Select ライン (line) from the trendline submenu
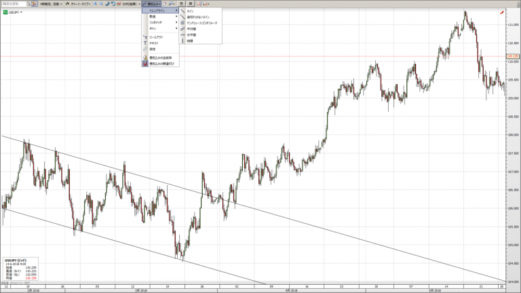This screenshot has width=521, height=293. pyautogui.click(x=190, y=12)
